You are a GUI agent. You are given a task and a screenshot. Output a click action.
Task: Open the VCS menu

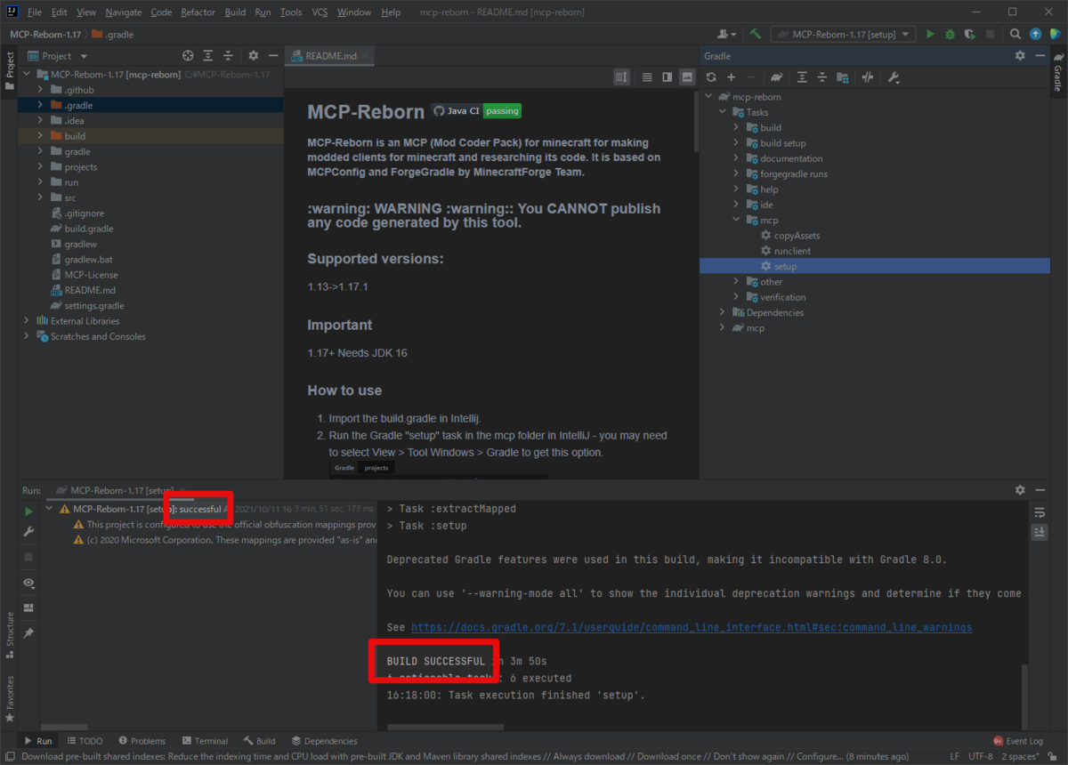[320, 12]
